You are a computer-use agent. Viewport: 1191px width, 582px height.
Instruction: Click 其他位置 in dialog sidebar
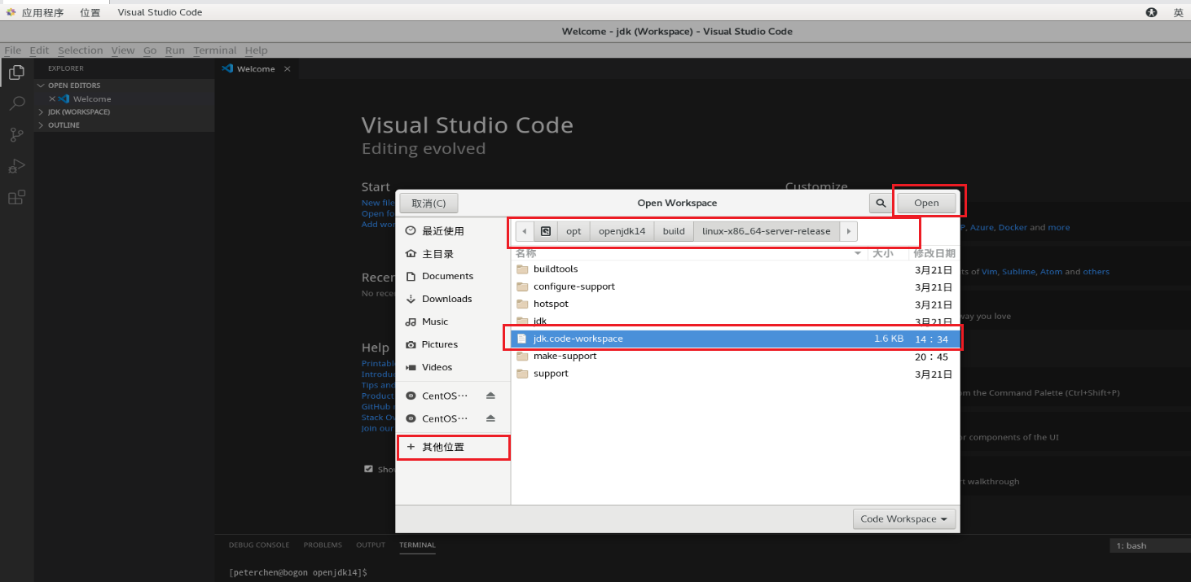(453, 447)
